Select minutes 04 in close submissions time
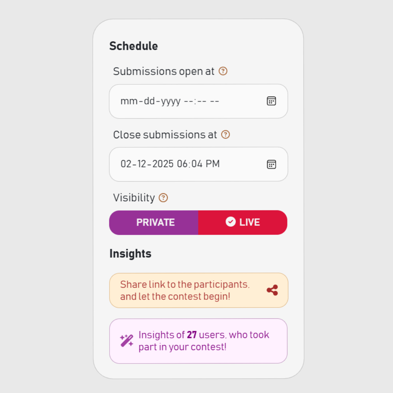This screenshot has height=393, width=393. (197, 164)
